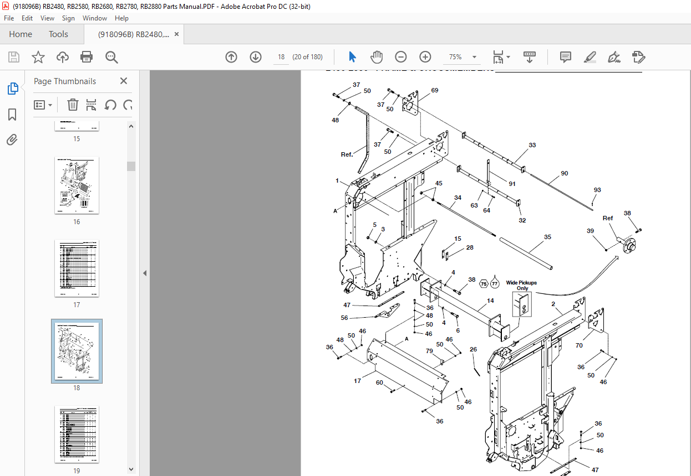Screen dimensions: 691x476
Task: Select the page 16 thumbnail
Action: coord(77,185)
